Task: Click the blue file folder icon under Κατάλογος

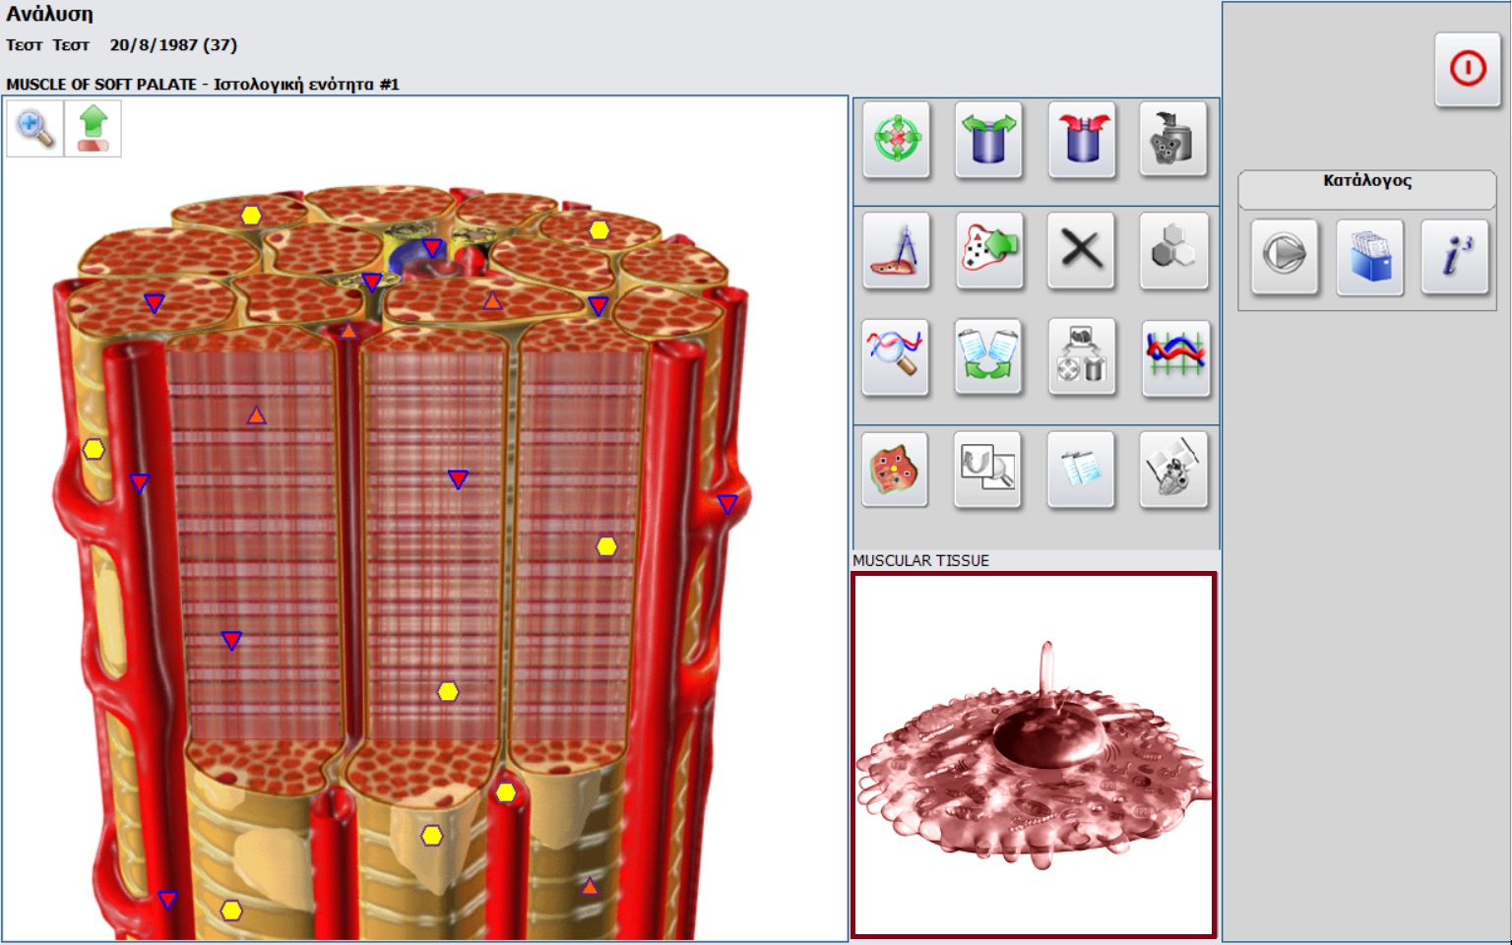Action: pos(1369,256)
